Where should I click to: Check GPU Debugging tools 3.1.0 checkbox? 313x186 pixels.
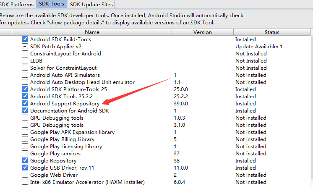pos(25,125)
